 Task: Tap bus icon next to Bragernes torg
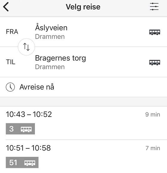coord(155,62)
